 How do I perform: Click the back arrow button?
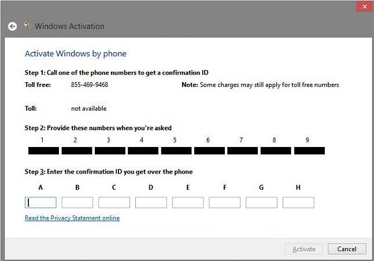coord(12,27)
